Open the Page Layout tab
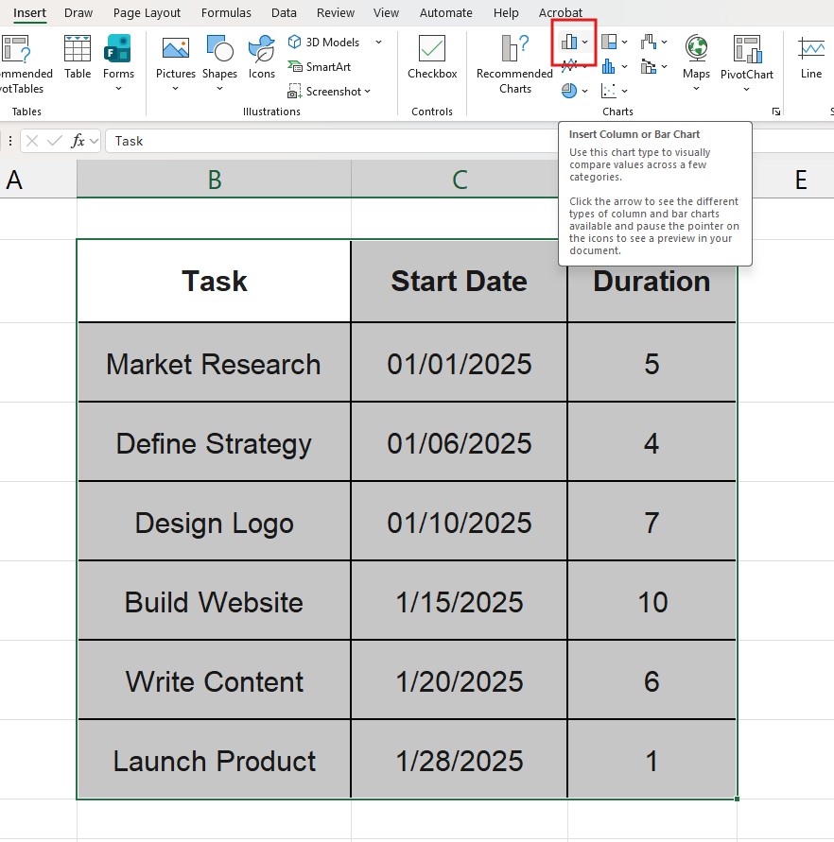This screenshot has height=842, width=834. pyautogui.click(x=147, y=13)
